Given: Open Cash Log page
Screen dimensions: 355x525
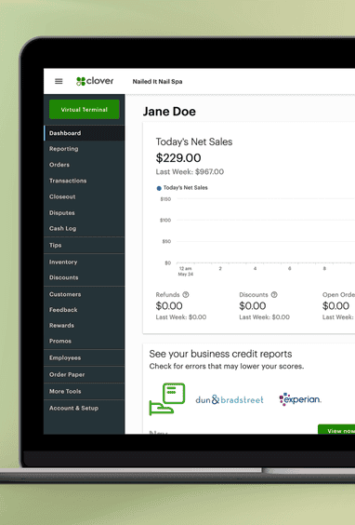Looking at the screenshot, I should [85, 228].
